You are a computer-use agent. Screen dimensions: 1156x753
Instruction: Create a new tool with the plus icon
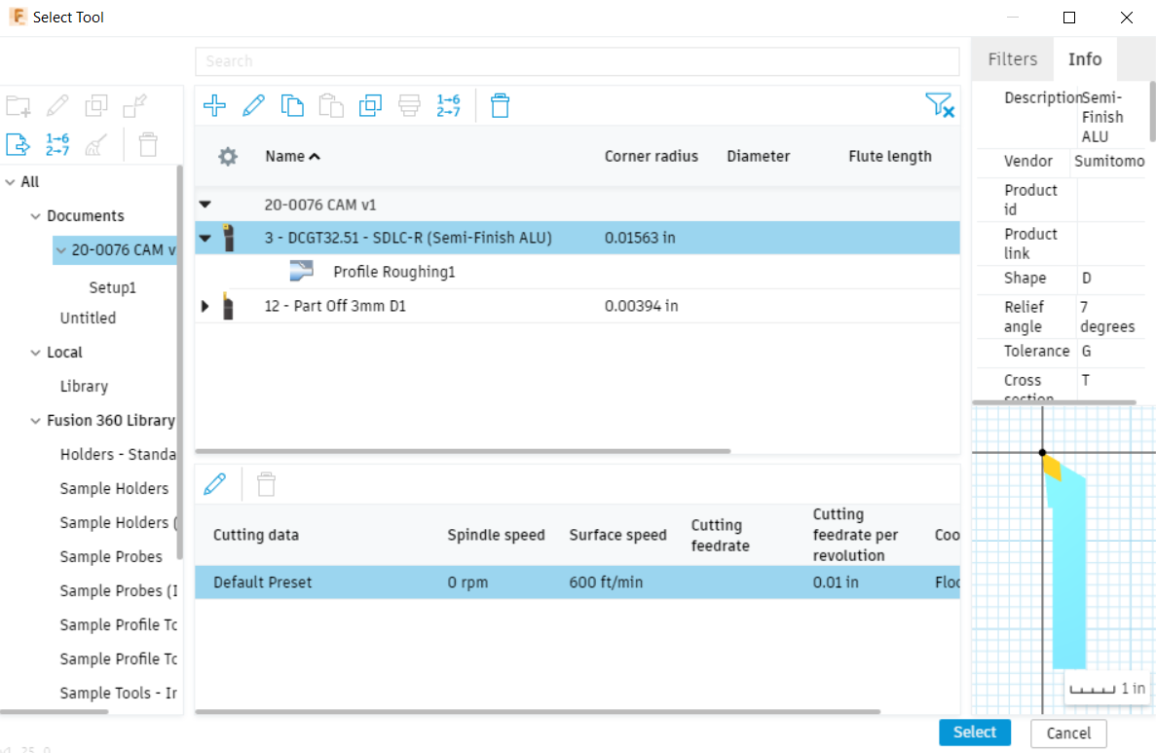click(x=214, y=105)
